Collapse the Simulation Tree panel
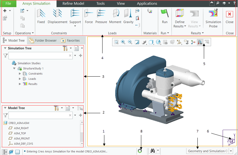Image resolution: width=238 pixels, height=155 pixels. pos(5,48)
